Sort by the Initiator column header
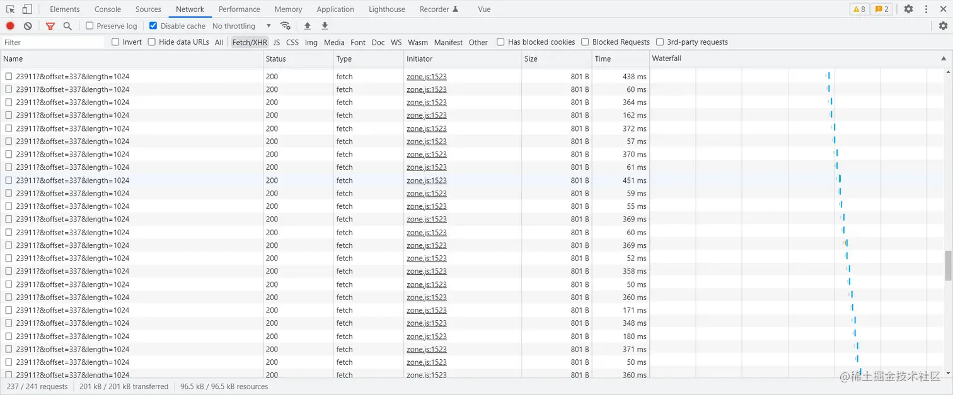The width and height of the screenshot is (953, 395). [x=463, y=58]
